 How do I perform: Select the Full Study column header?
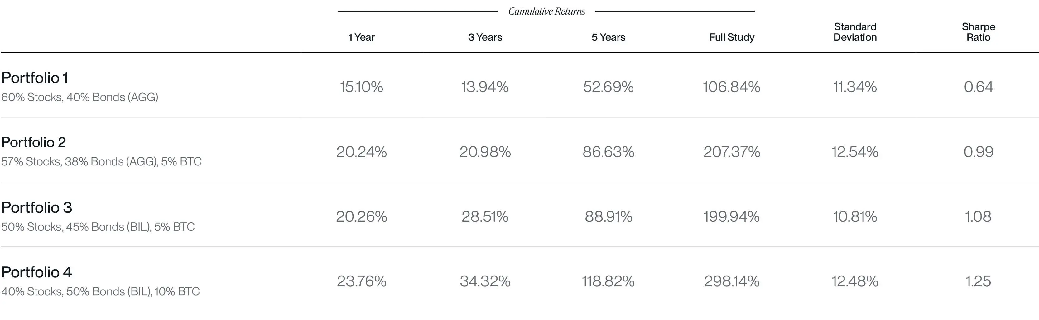732,37
